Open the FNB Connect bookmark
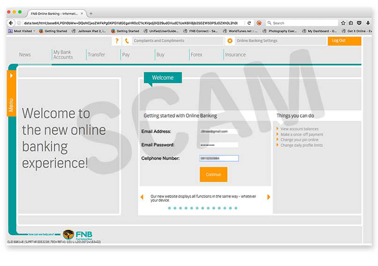This screenshot has width=378, height=266. [200, 31]
